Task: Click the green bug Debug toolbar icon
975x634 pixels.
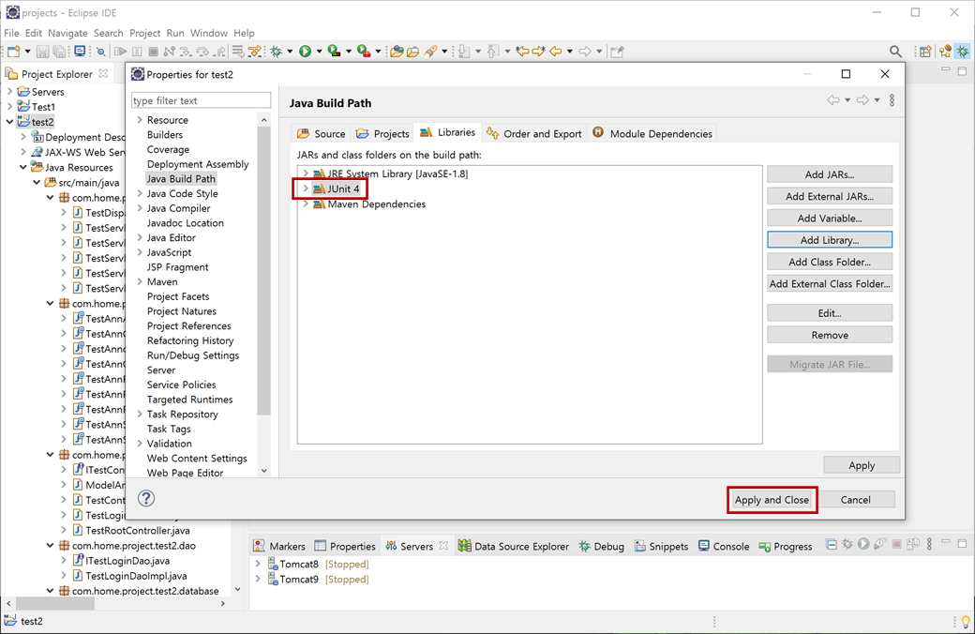Action: tap(276, 52)
